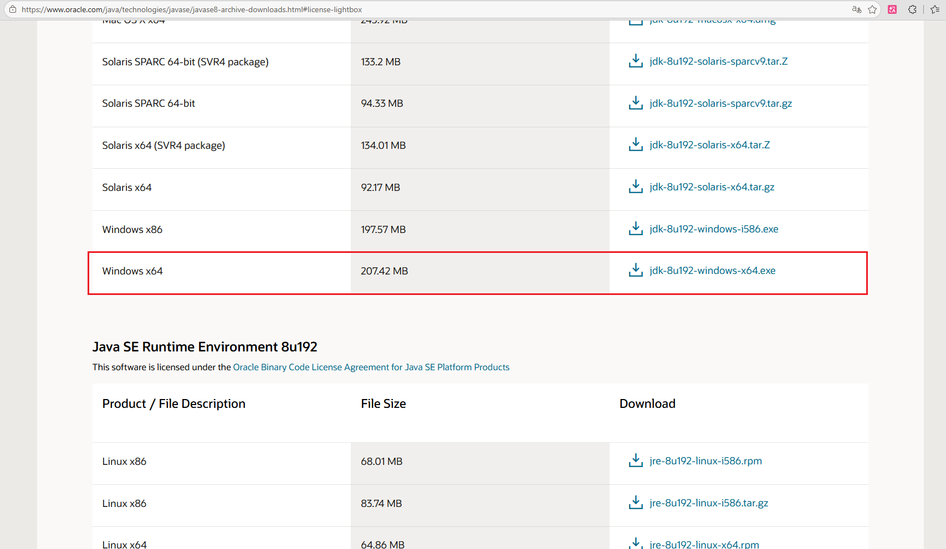Click download icon for jdk-8u192-solaris-sparcv9.tar.Z
This screenshot has height=549, width=946.
(x=636, y=61)
